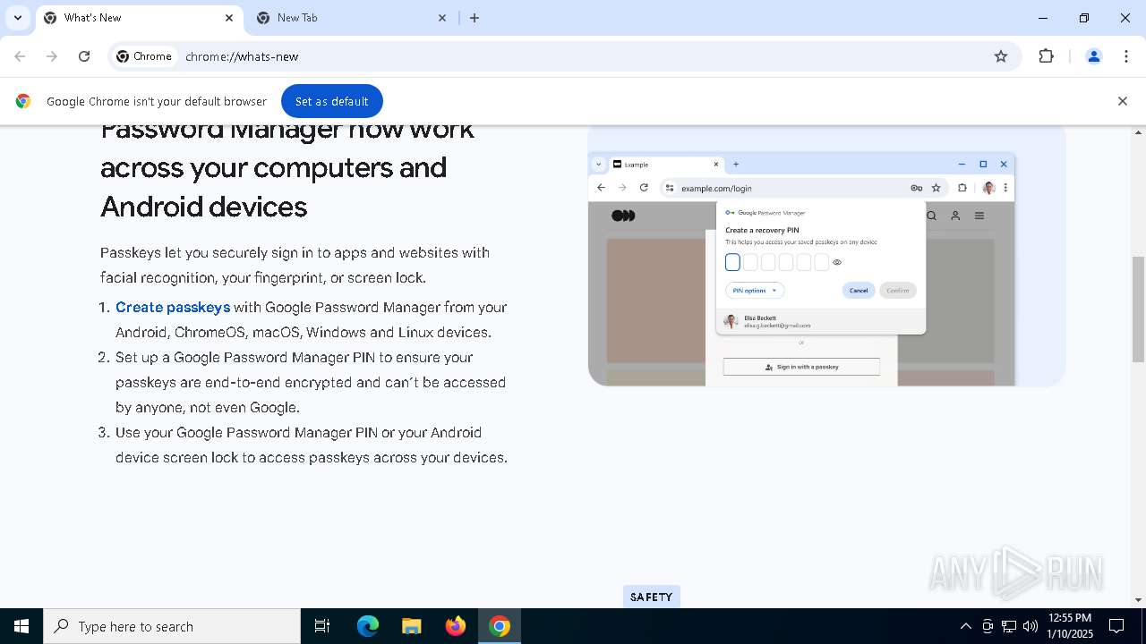This screenshot has height=644, width=1146.
Task: Open Task View on the taskbar
Action: 322,626
